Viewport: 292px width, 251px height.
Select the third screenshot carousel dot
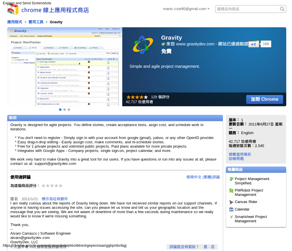click(69, 110)
